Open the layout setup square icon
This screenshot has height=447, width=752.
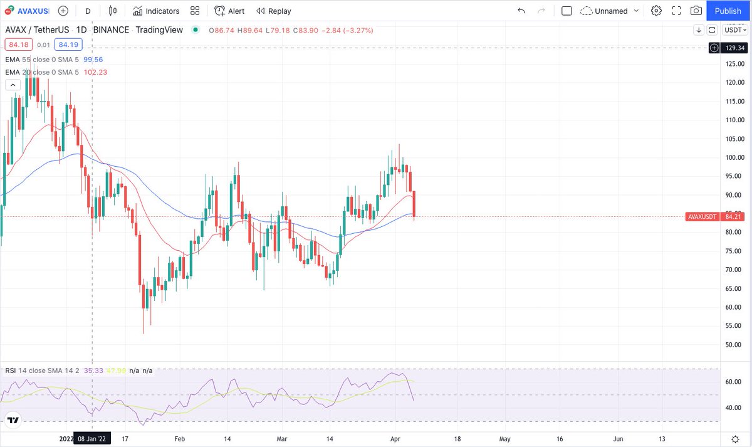567,11
